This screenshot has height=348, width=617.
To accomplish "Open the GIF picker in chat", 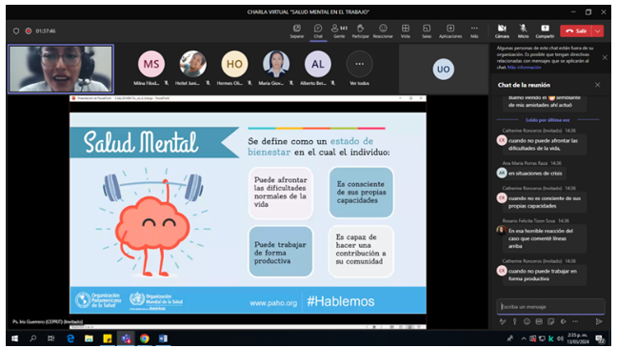I will (x=539, y=321).
